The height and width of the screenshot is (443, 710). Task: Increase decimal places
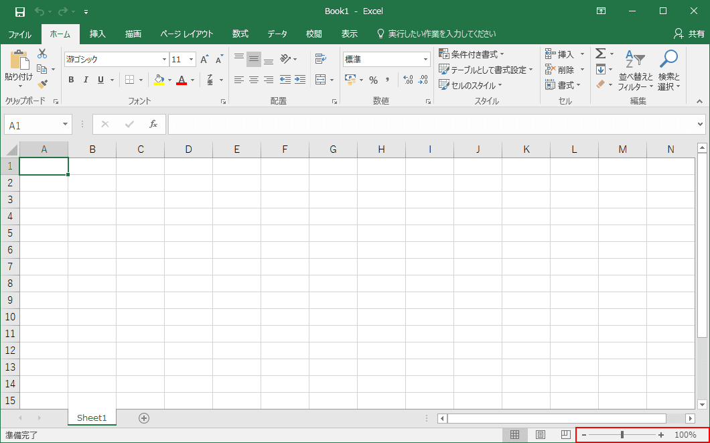point(408,80)
